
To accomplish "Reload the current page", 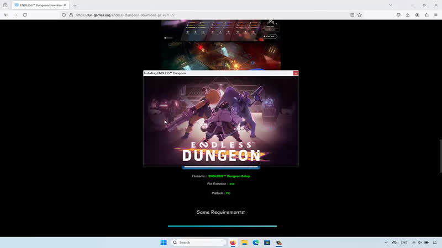I will [x=25, y=15].
